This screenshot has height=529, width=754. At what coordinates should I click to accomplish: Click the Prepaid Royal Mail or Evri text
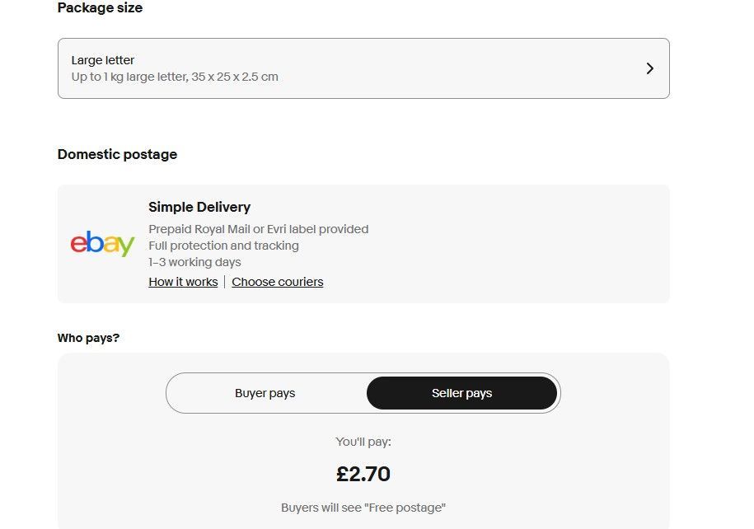[x=258, y=229]
